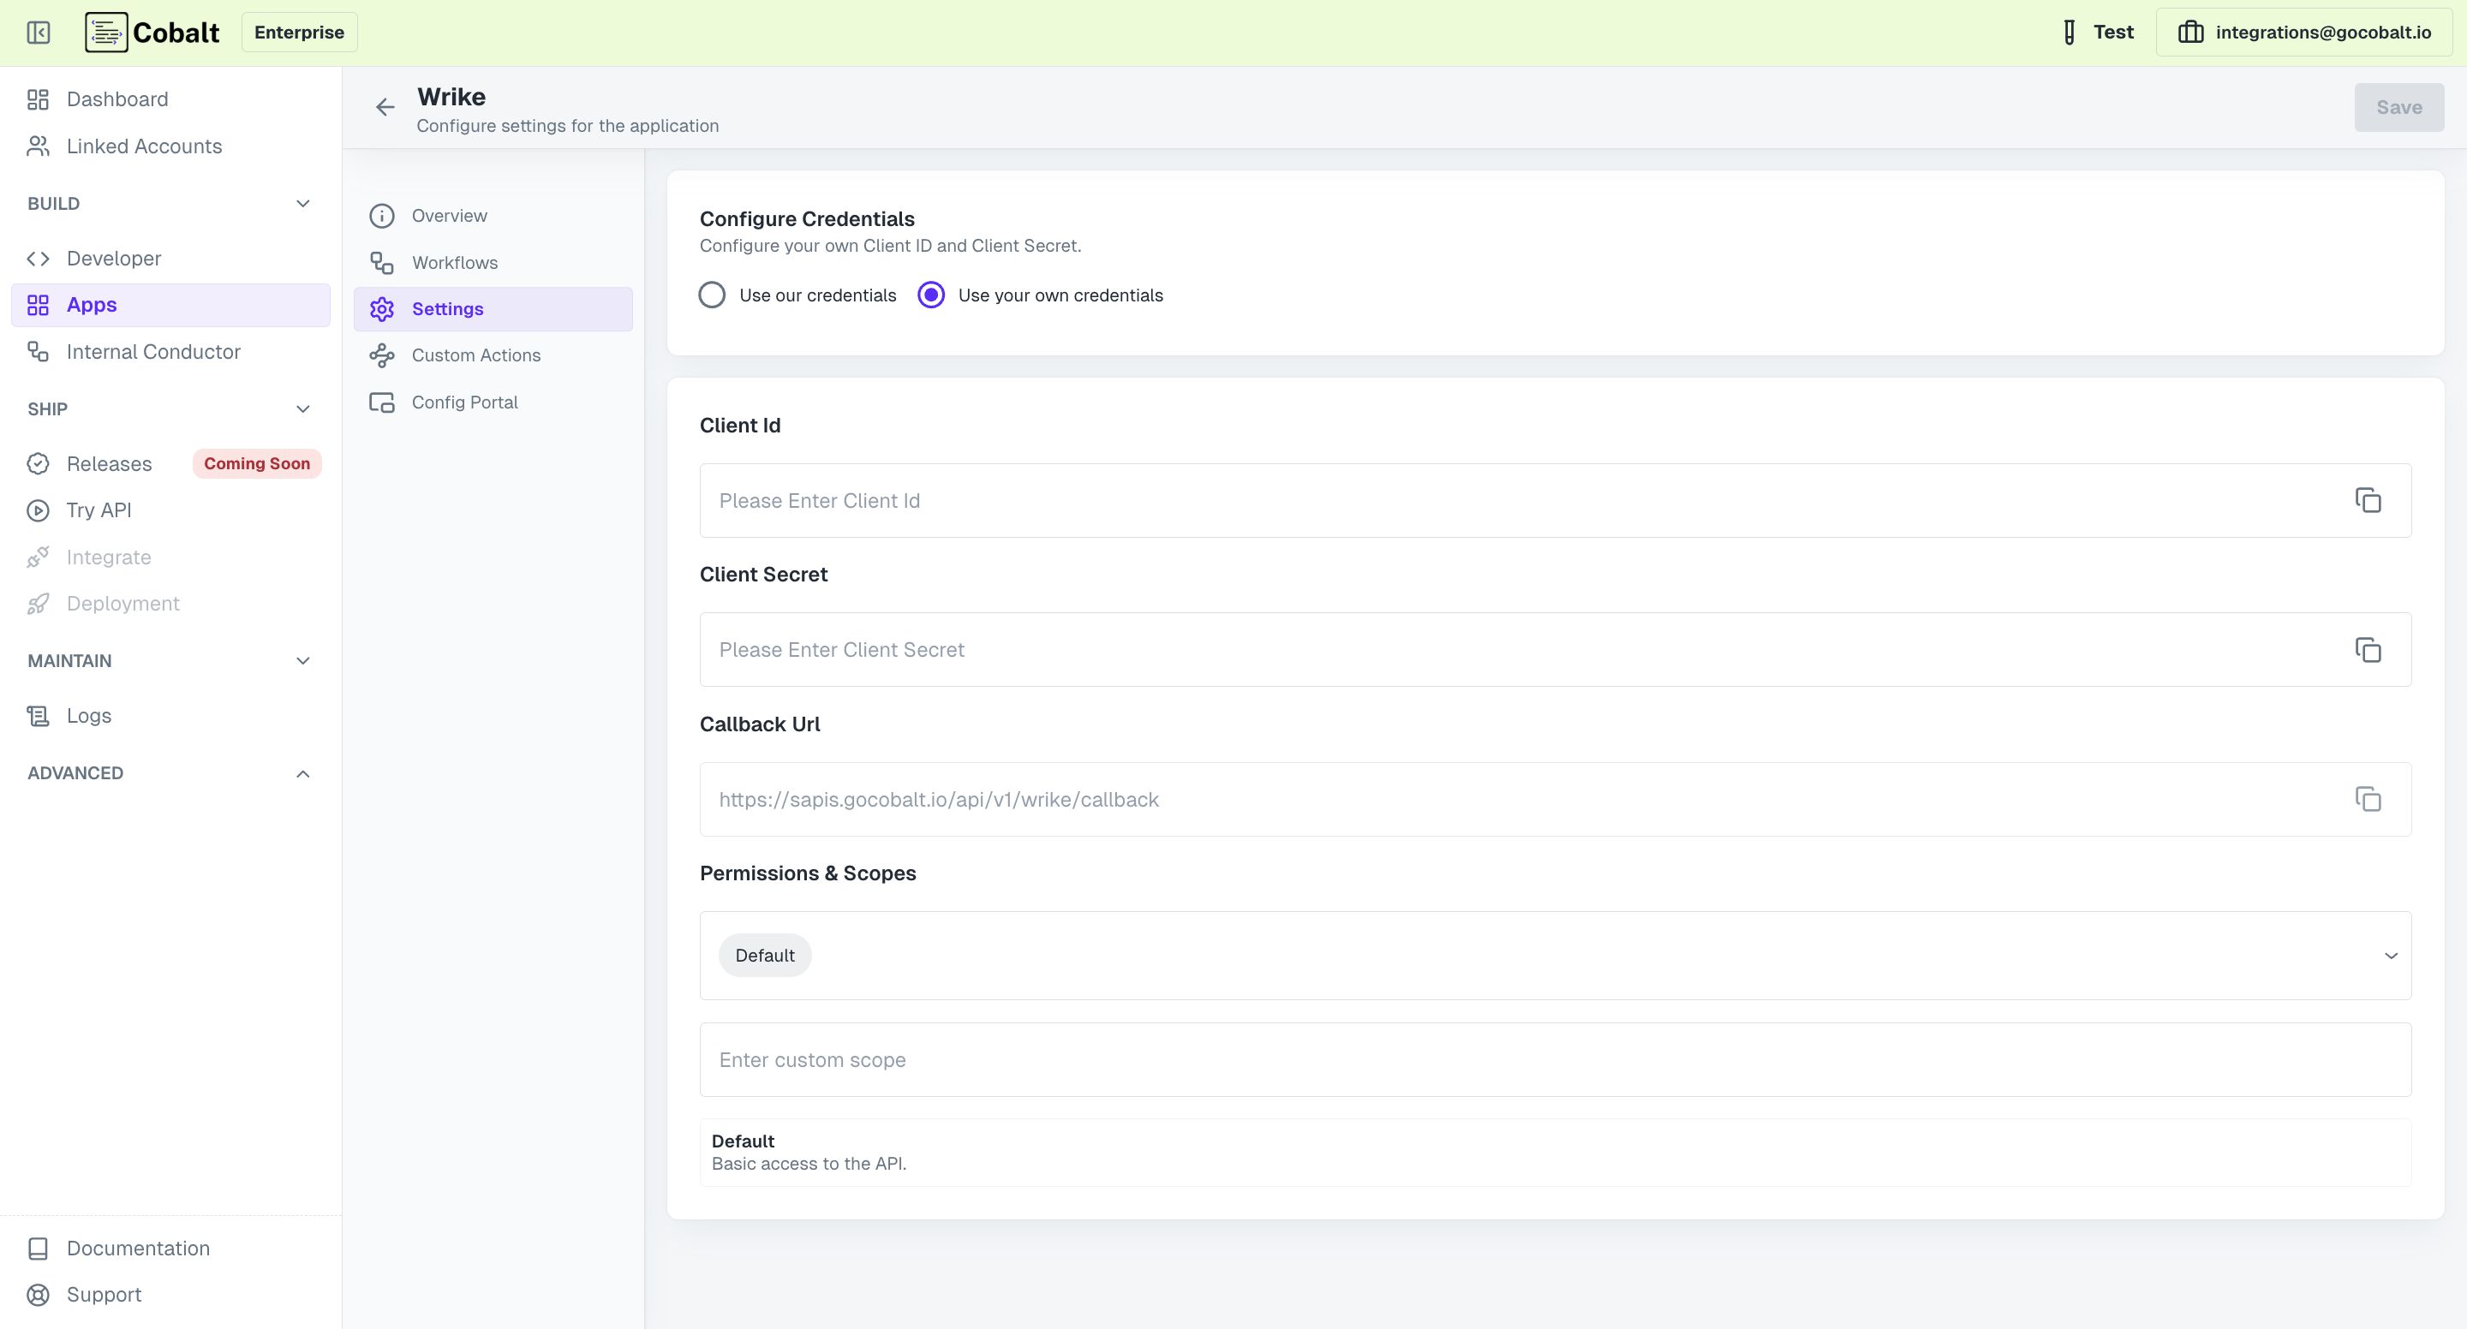Copy the Callback Url with copy icon
Viewport: 2467px width, 1329px height.
click(x=2368, y=799)
